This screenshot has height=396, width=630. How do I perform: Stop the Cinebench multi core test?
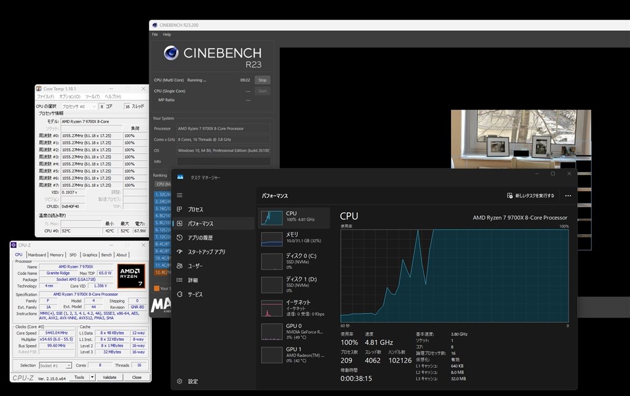pyautogui.click(x=262, y=80)
